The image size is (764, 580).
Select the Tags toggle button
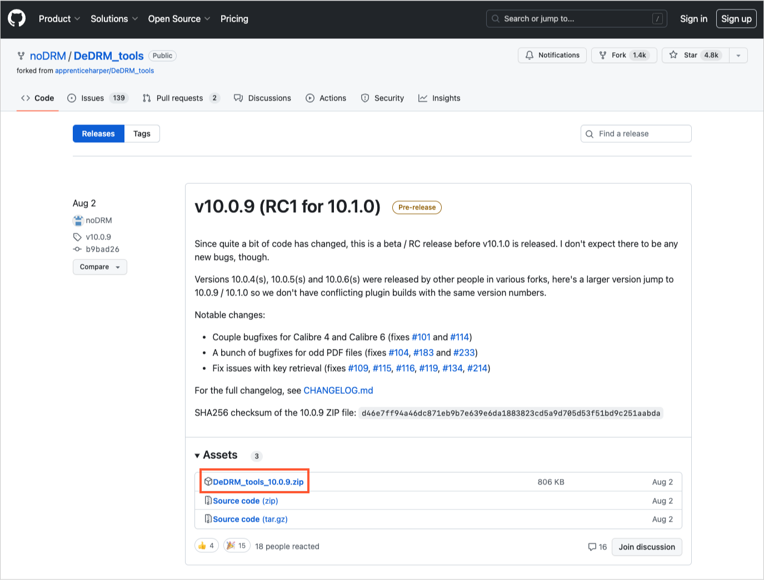click(x=142, y=134)
